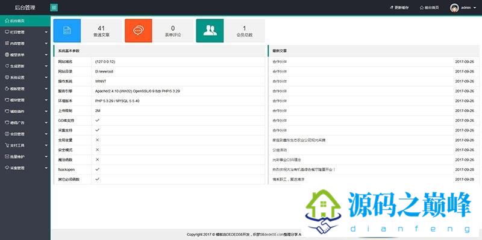The width and height of the screenshot is (482, 240).
Task: Expand the 模板管理 menu arrow
Action: tap(46, 89)
